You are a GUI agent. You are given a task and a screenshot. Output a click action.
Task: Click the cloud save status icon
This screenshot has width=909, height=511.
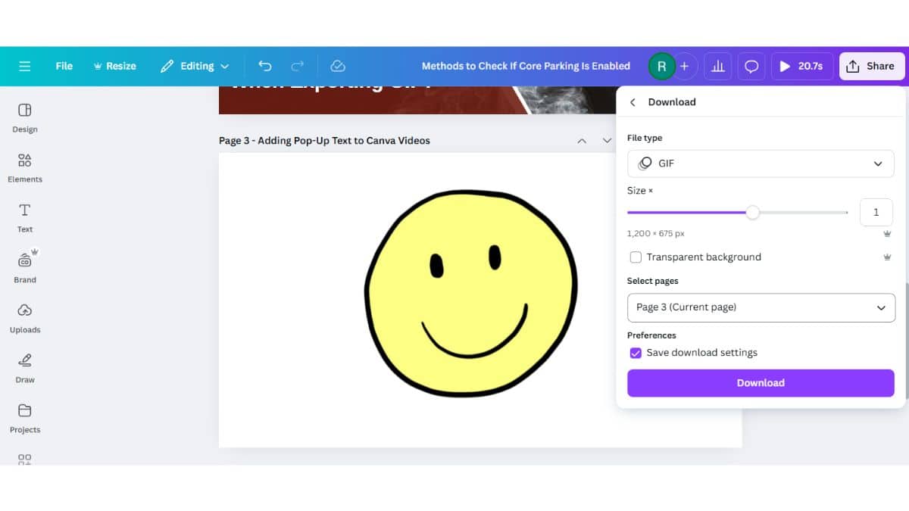[338, 66]
